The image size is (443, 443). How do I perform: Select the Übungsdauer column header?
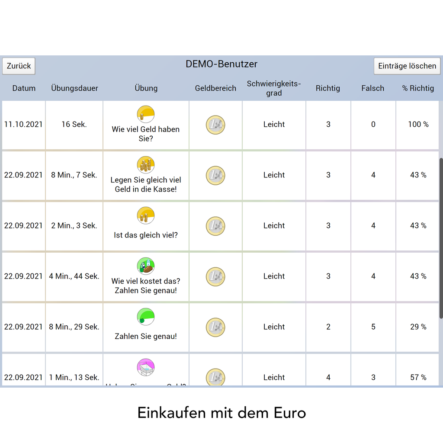coord(74,88)
